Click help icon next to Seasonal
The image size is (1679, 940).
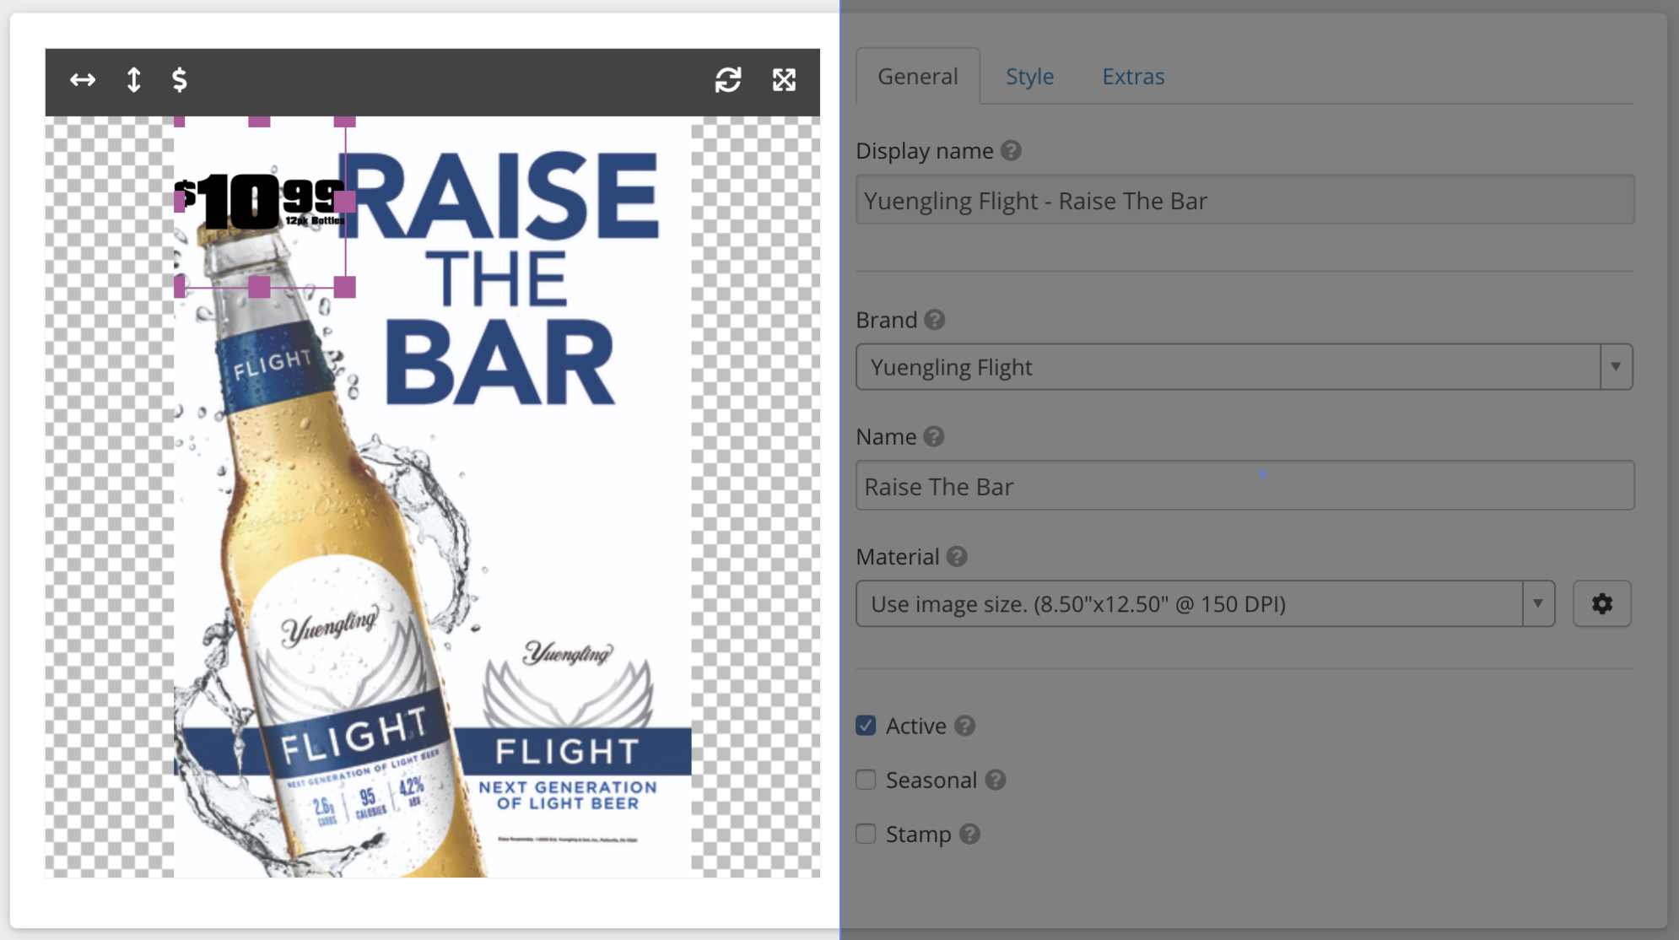click(x=996, y=780)
